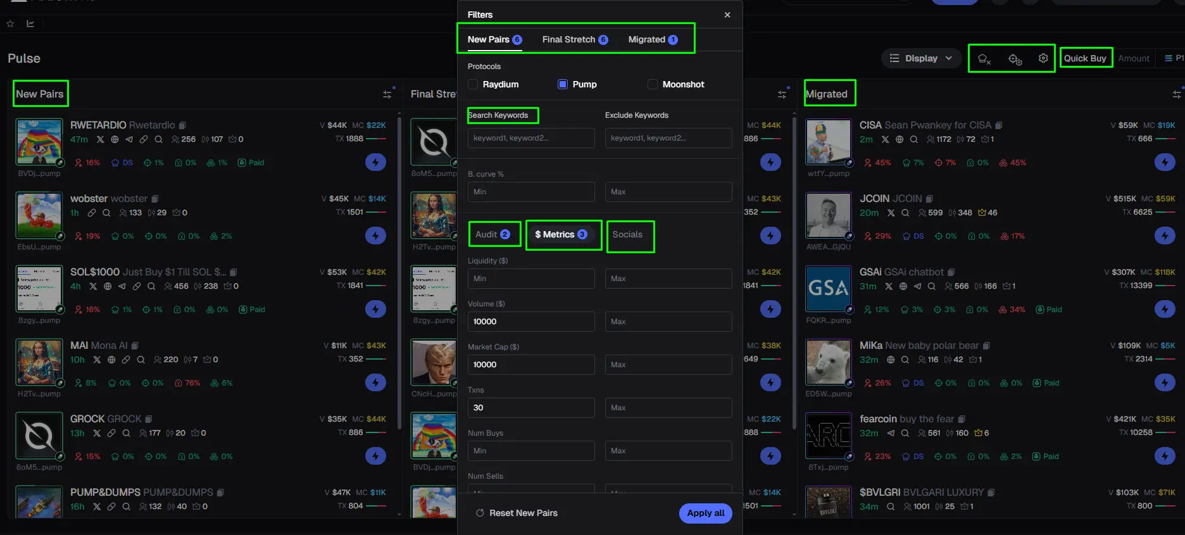Quick buy wobster with lightning button
The width and height of the screenshot is (1185, 535).
point(375,236)
